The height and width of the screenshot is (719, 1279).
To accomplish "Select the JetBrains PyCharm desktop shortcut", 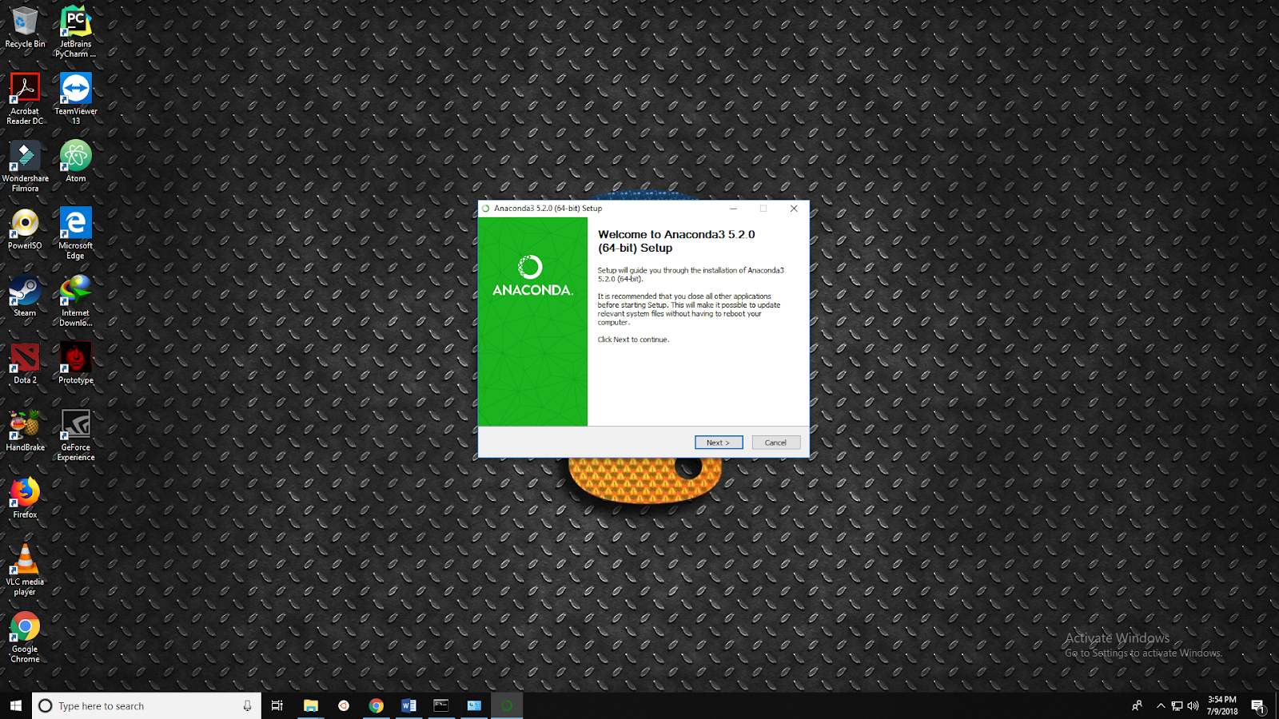I will pos(76,32).
